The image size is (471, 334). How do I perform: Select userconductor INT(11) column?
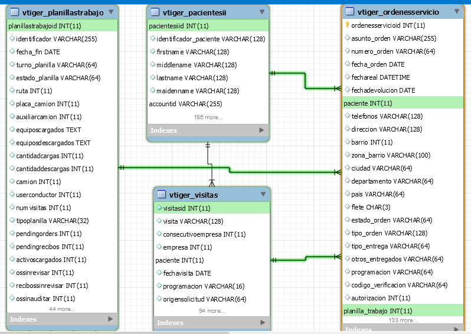[x=62, y=195]
